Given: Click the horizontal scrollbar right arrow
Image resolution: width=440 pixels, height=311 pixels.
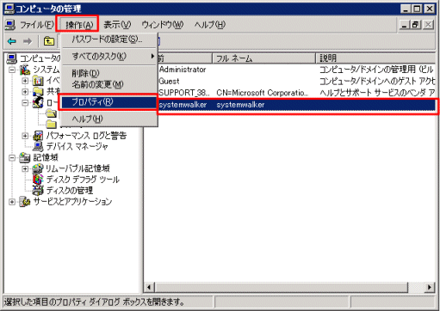Looking at the screenshot, I should click(430, 287).
